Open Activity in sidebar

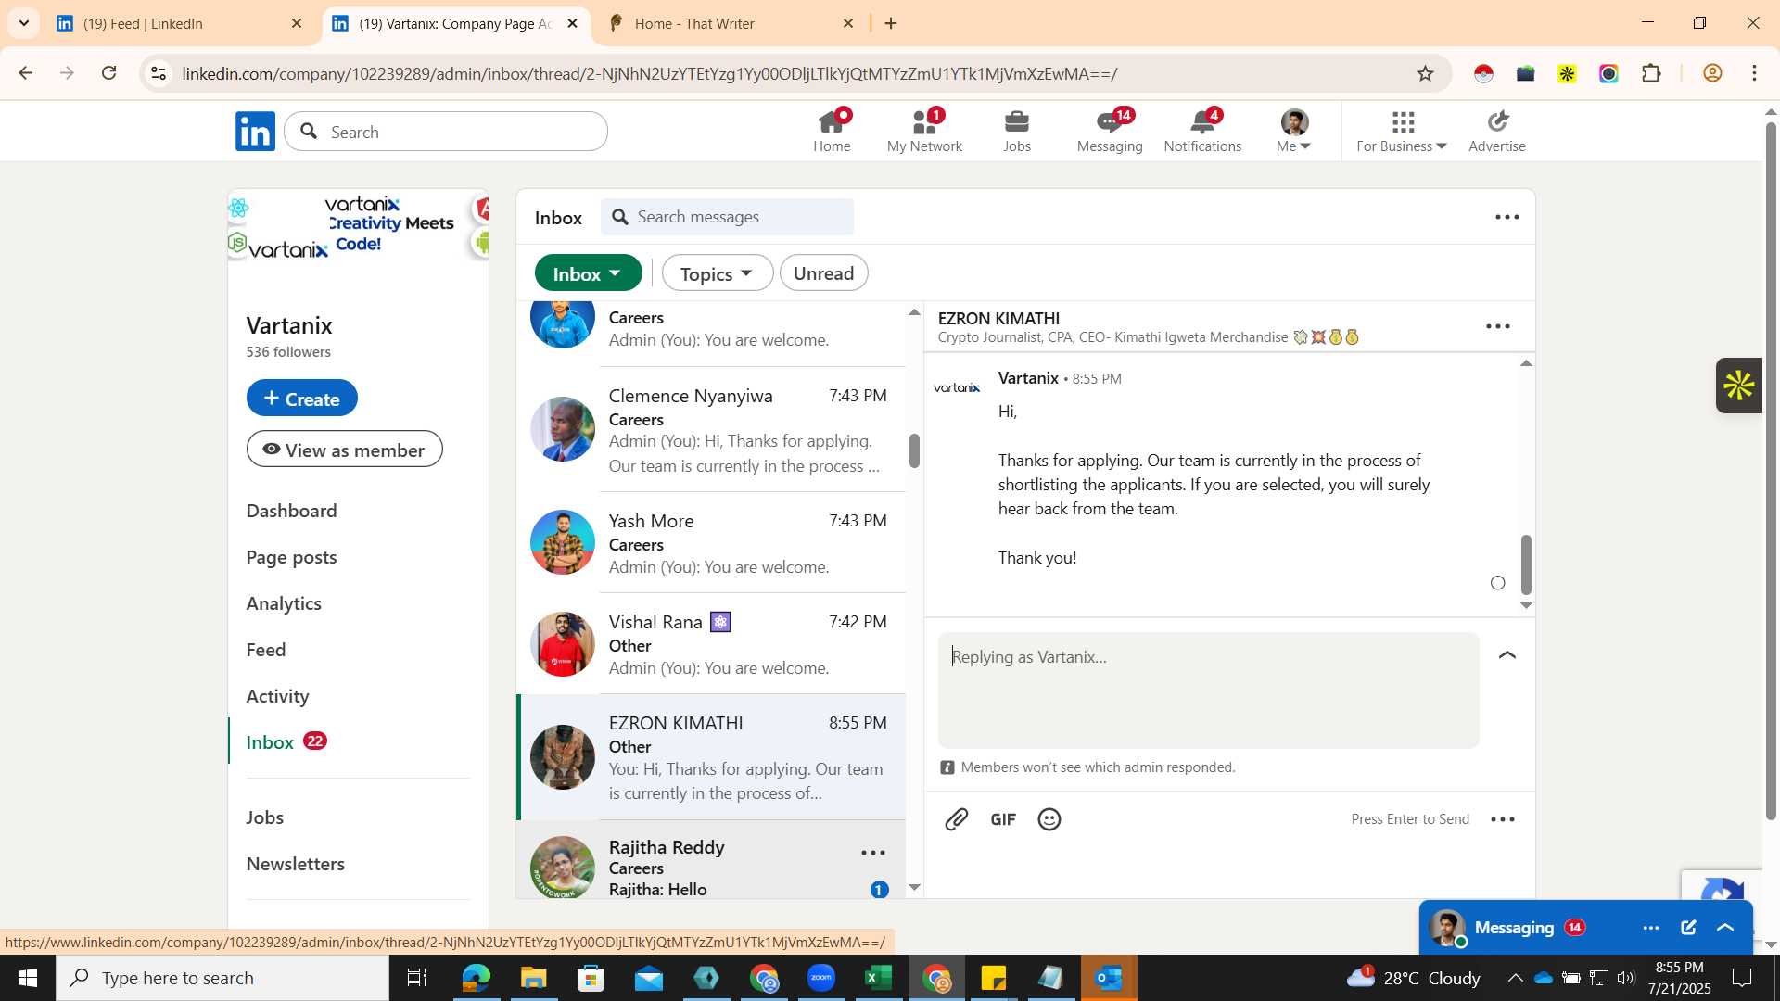coord(277,696)
